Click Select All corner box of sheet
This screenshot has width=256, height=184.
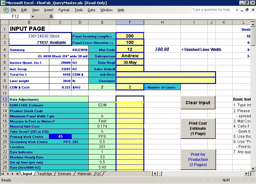pyautogui.click(x=4, y=22)
